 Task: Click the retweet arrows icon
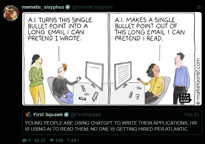[37, 141]
